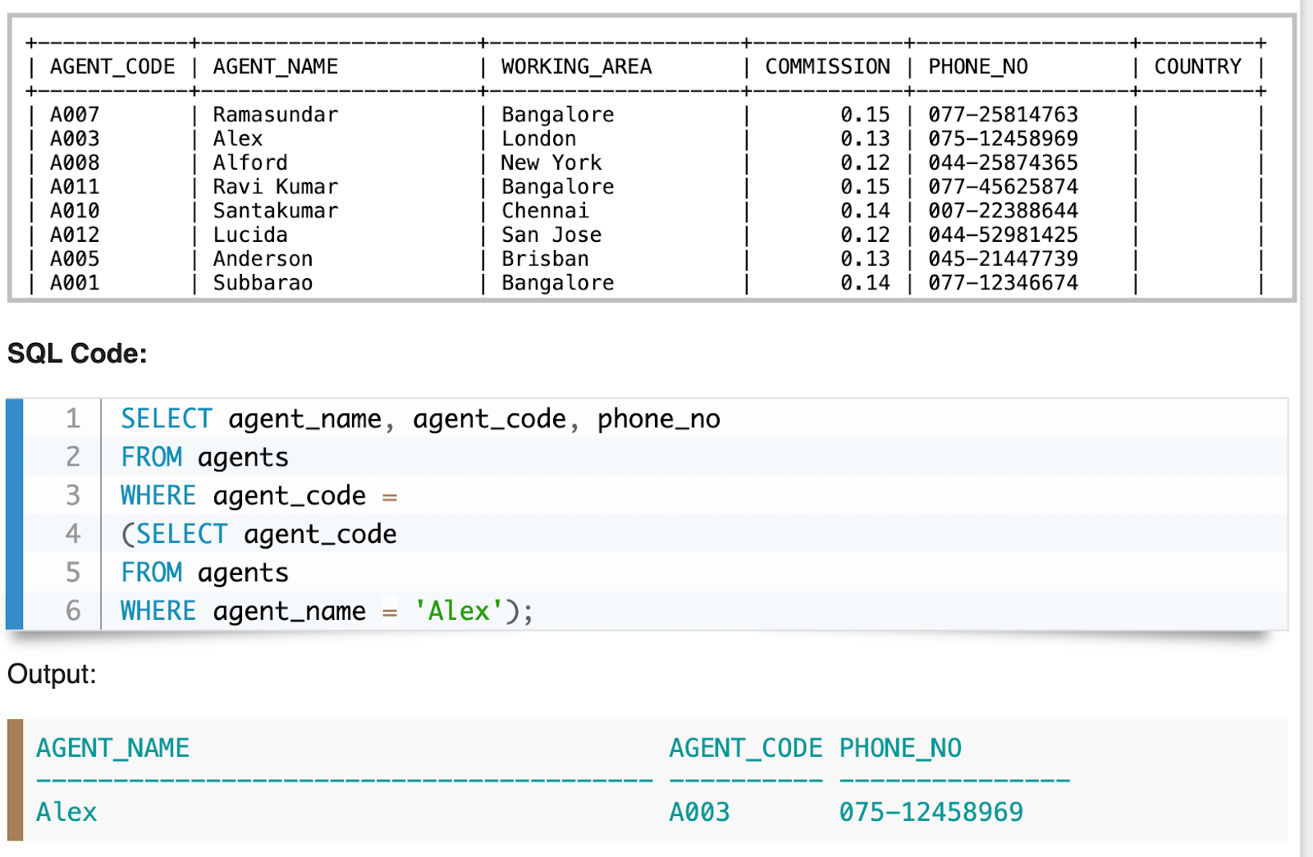The height and width of the screenshot is (857, 1313).
Task: Click the PHONE_NO header in the top table
Action: pos(977,66)
